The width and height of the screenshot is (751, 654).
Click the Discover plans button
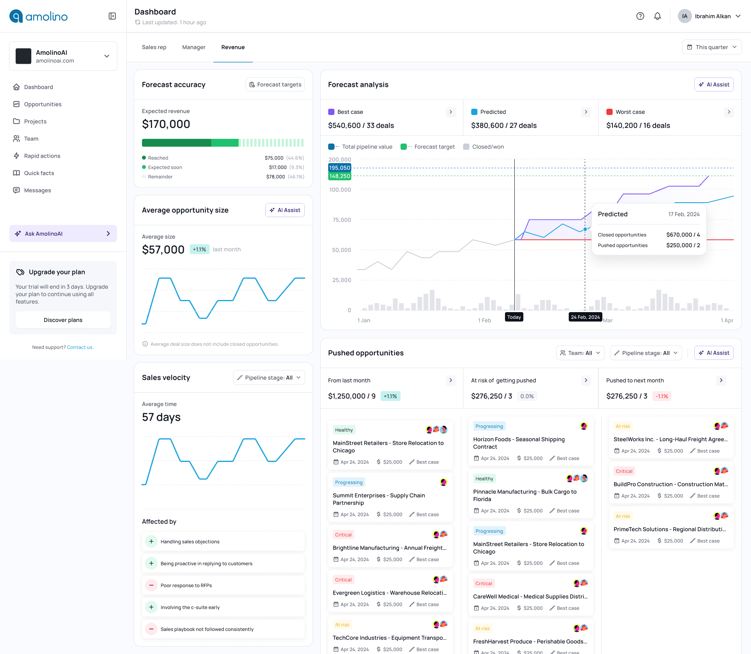point(63,320)
